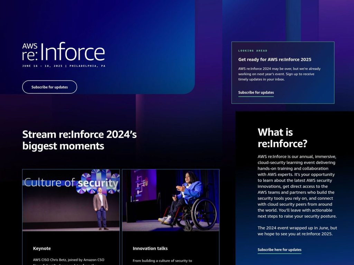Follow the Subscribe here for updates underlined link
Image resolution: width=354 pixels, height=265 pixels.
tap(279, 249)
